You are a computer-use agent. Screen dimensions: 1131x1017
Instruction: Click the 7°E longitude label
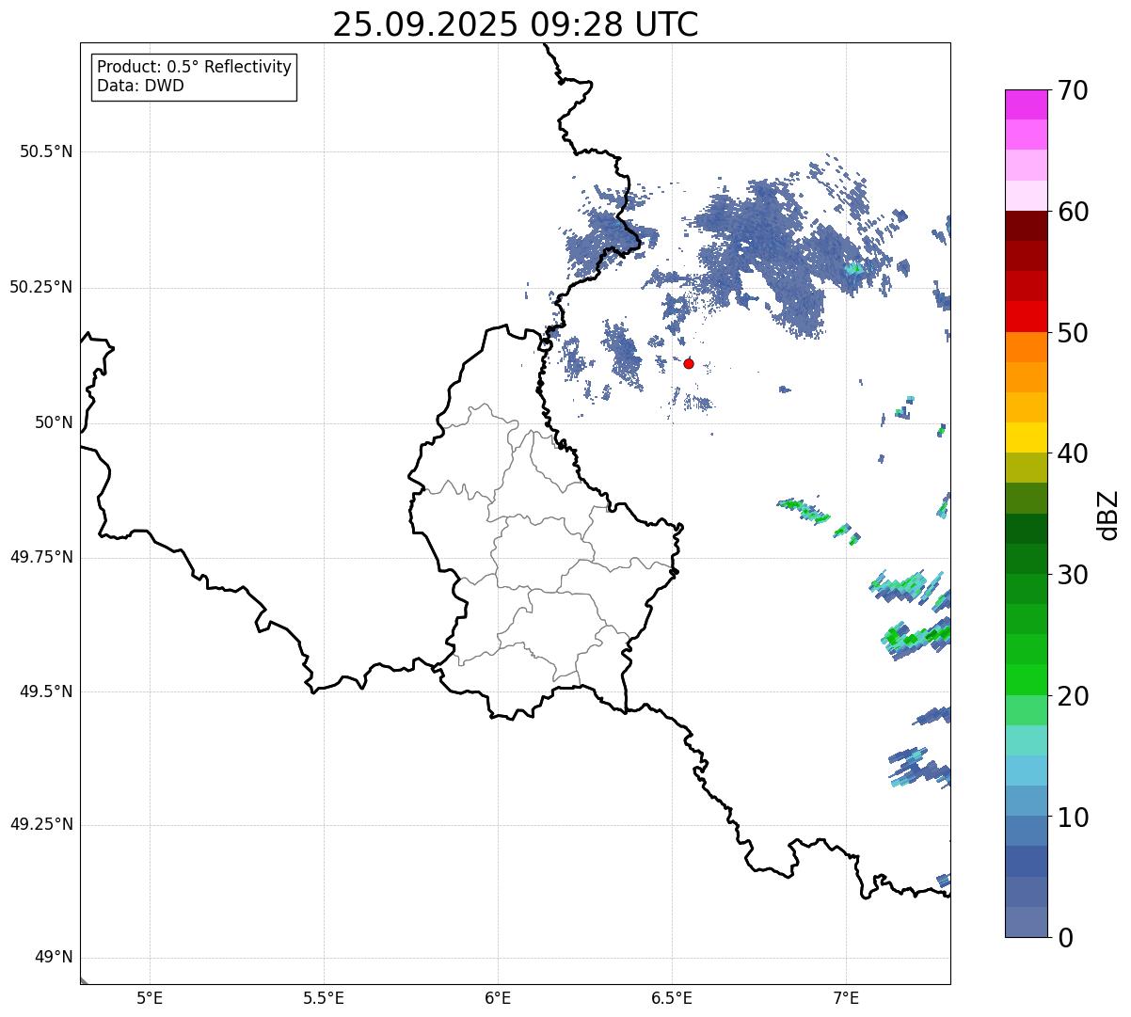[x=846, y=997]
